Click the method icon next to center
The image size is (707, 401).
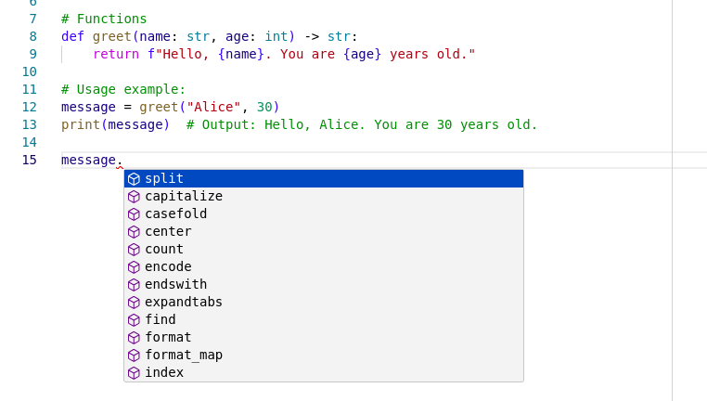(134, 231)
